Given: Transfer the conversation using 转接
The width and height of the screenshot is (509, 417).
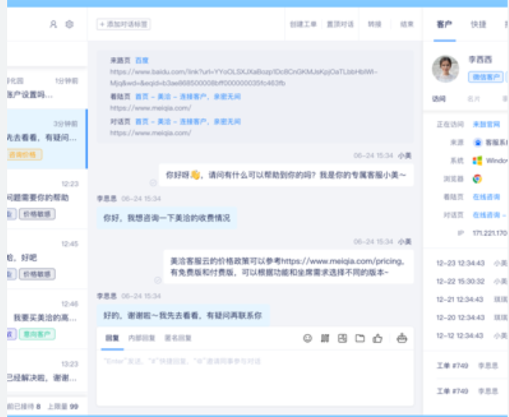Looking at the screenshot, I should pos(374,24).
